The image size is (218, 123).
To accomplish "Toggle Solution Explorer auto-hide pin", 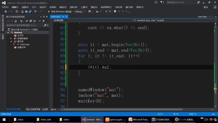I will (44, 17).
